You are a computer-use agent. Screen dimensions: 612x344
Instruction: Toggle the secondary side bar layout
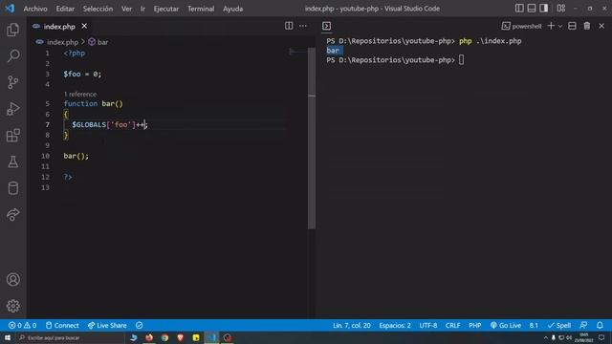(x=544, y=9)
